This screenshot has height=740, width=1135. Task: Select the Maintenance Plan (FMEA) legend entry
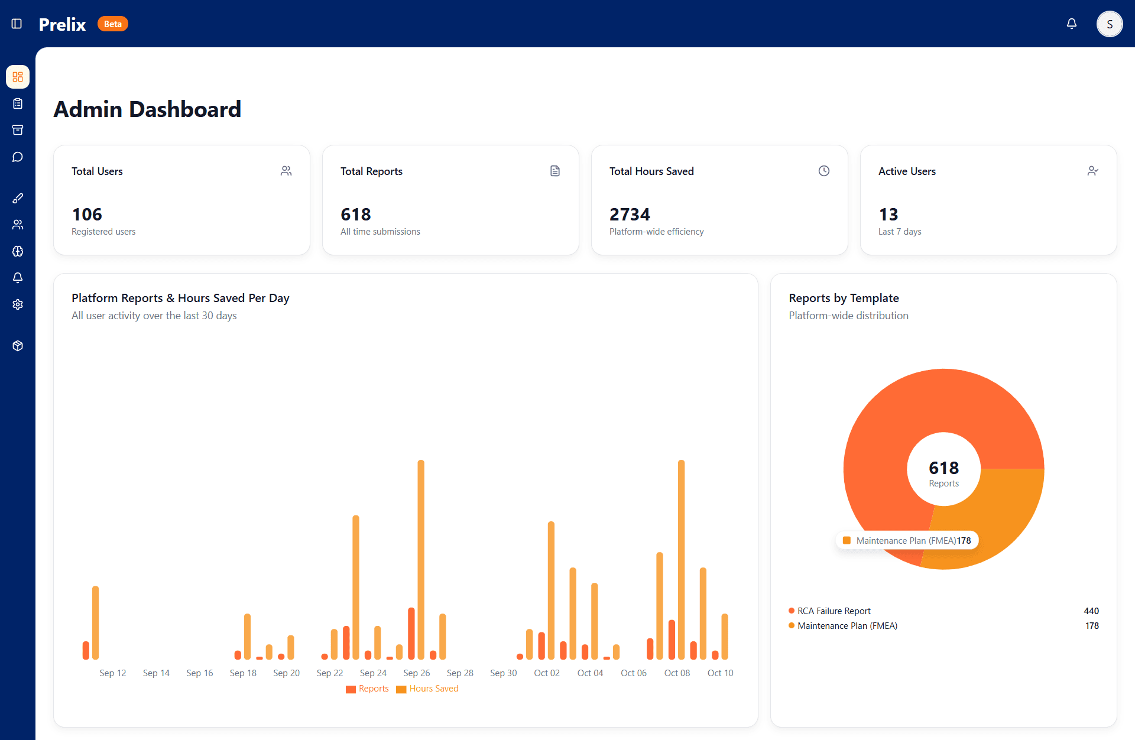847,625
